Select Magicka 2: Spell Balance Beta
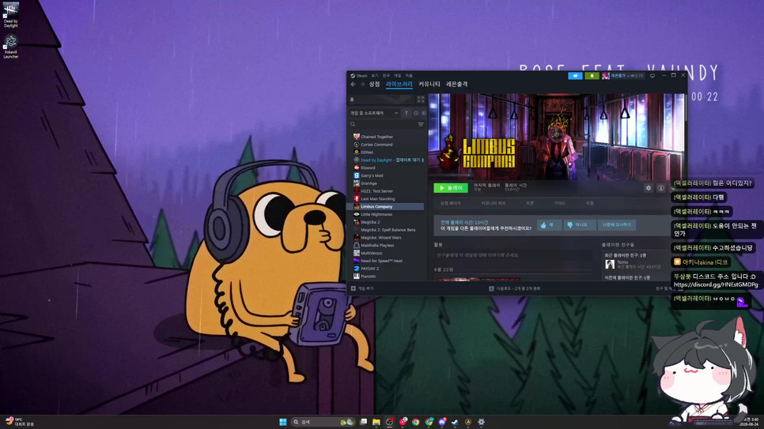Image resolution: width=764 pixels, height=429 pixels. pos(388,230)
